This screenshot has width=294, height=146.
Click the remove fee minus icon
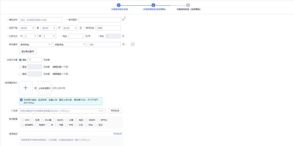click(x=133, y=44)
